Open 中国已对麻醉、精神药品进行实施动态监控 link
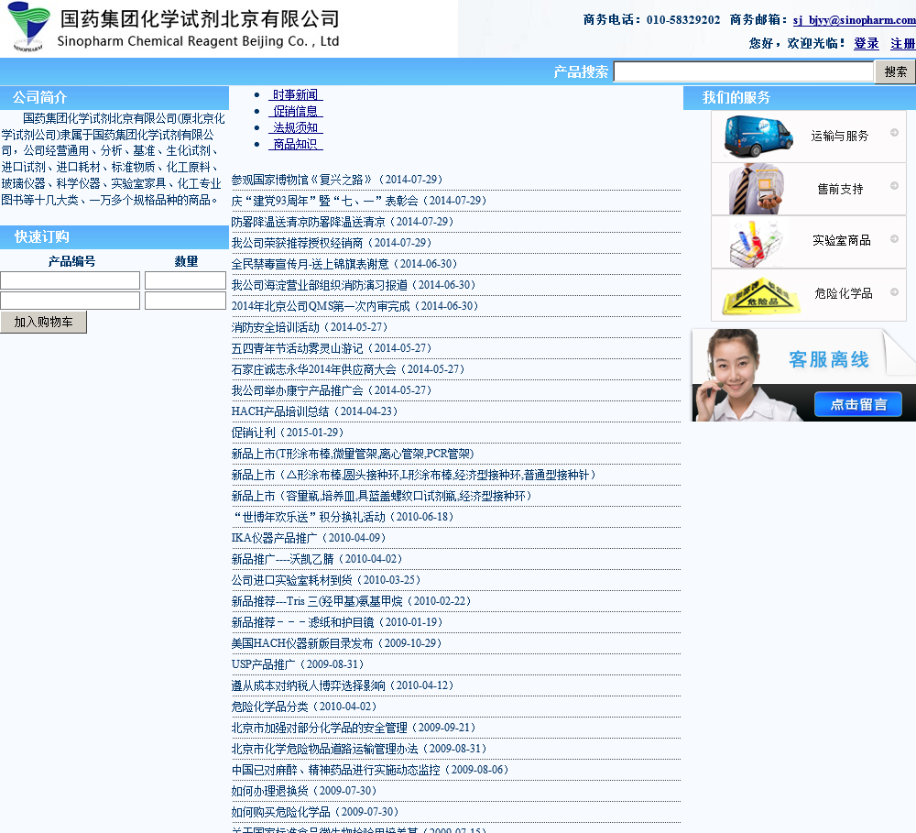This screenshot has width=916, height=833. point(370,770)
